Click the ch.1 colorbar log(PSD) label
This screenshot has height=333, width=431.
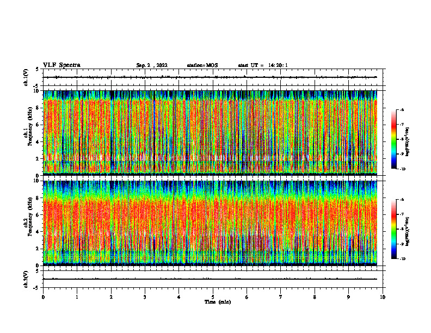pos(408,142)
